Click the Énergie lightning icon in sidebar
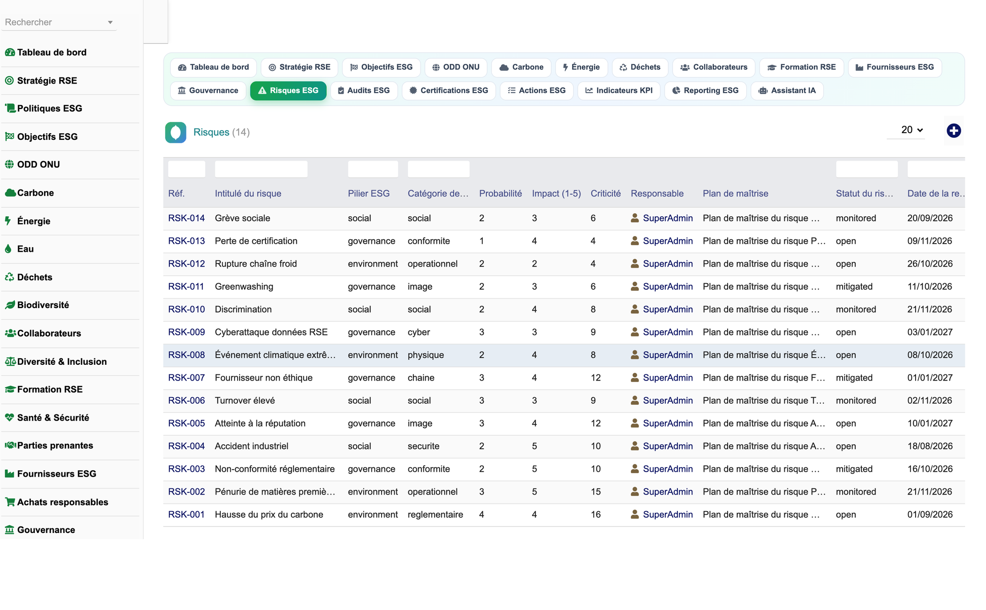986x610 pixels. pos(8,221)
